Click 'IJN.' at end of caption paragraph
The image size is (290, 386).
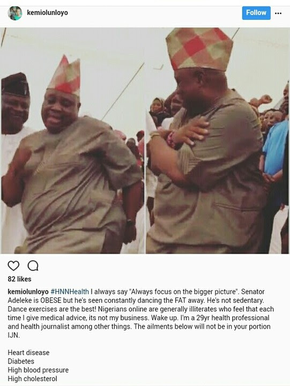pyautogui.click(x=13, y=335)
